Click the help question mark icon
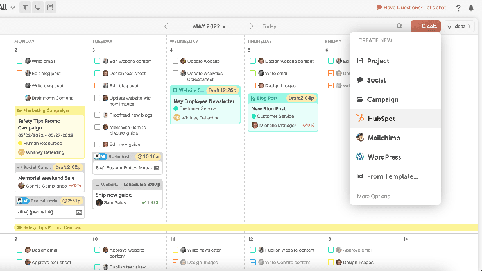The height and width of the screenshot is (271, 482). pyautogui.click(x=458, y=8)
